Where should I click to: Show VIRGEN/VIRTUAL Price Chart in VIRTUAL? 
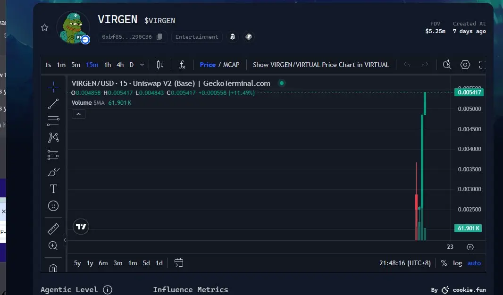click(x=321, y=65)
